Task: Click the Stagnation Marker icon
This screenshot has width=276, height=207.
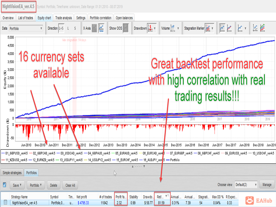Action: [x=208, y=28]
